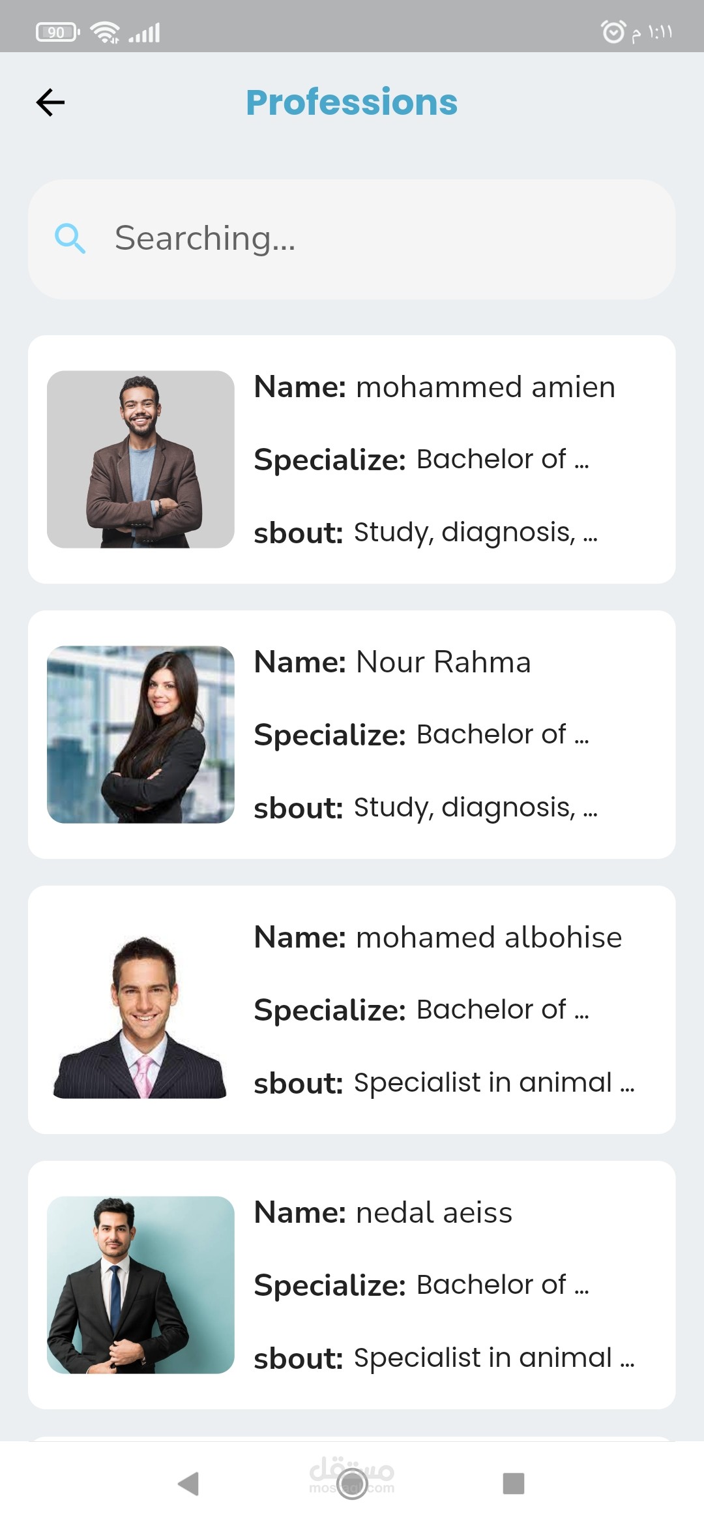This screenshot has height=1526, width=704.
Task: Open nedal aeiss's profile photo
Action: coord(141,1285)
